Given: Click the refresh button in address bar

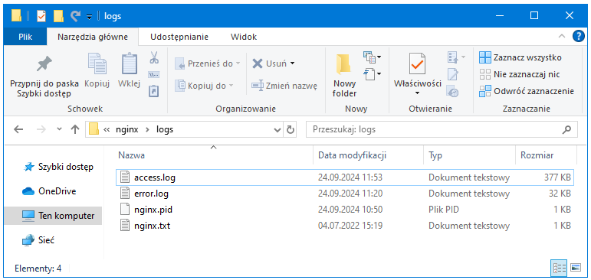Looking at the screenshot, I should tap(290, 130).
